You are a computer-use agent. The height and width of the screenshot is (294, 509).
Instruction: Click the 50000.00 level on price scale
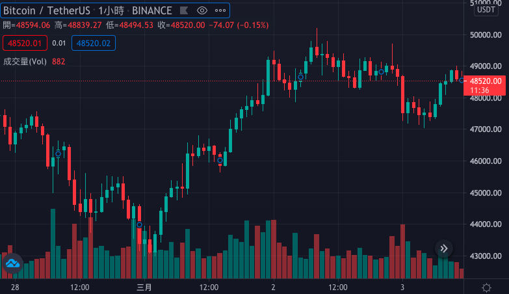pos(485,34)
